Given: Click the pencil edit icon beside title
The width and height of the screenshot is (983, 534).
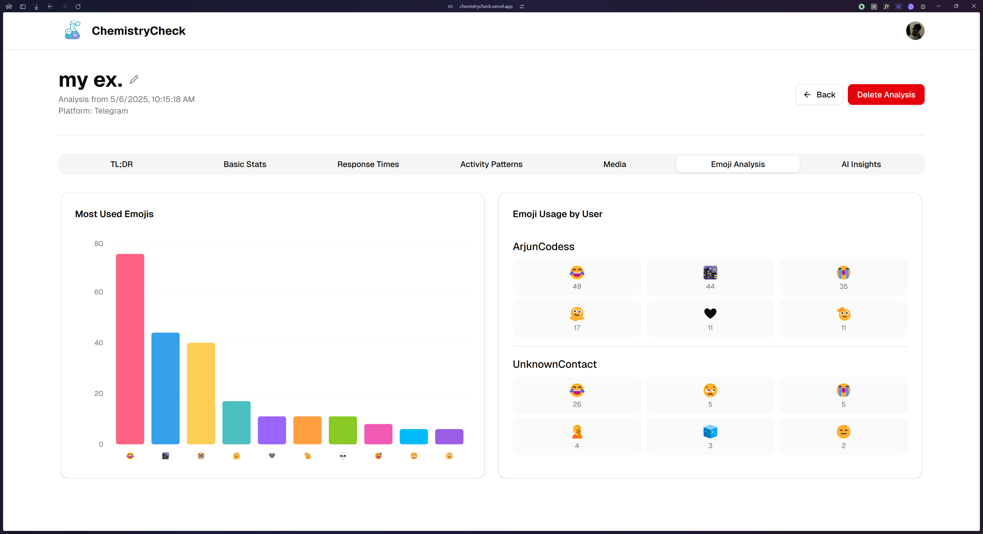Looking at the screenshot, I should pyautogui.click(x=134, y=80).
